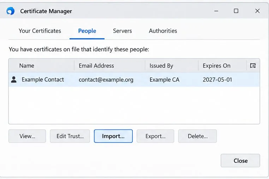Screen dimensions: 269x179
Task: Click the Import... button
Action: pos(113,136)
